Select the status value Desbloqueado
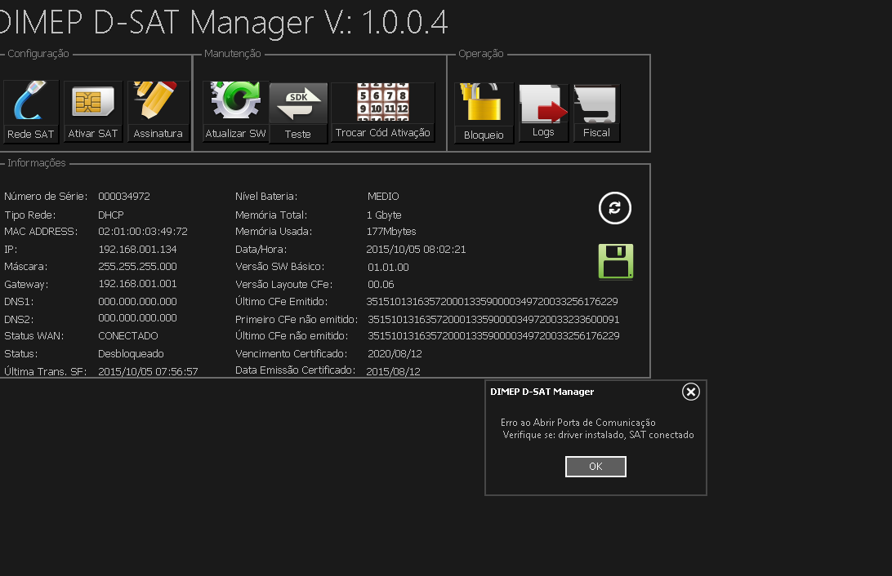Image resolution: width=892 pixels, height=576 pixels. (131, 354)
